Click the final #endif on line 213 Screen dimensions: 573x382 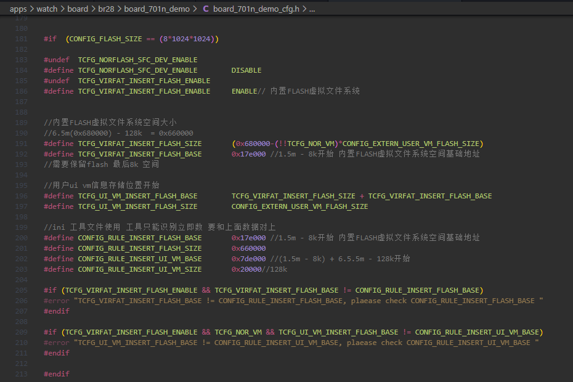pos(57,374)
